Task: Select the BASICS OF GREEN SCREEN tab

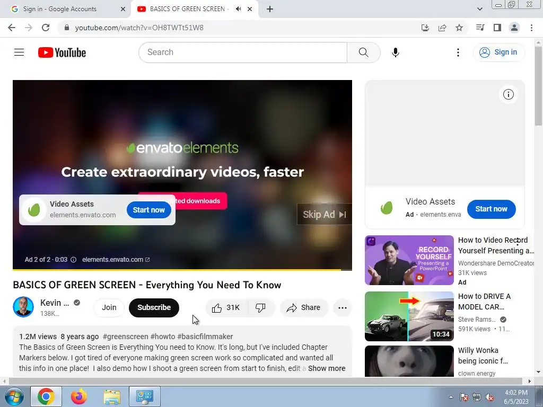Action: 187,9
